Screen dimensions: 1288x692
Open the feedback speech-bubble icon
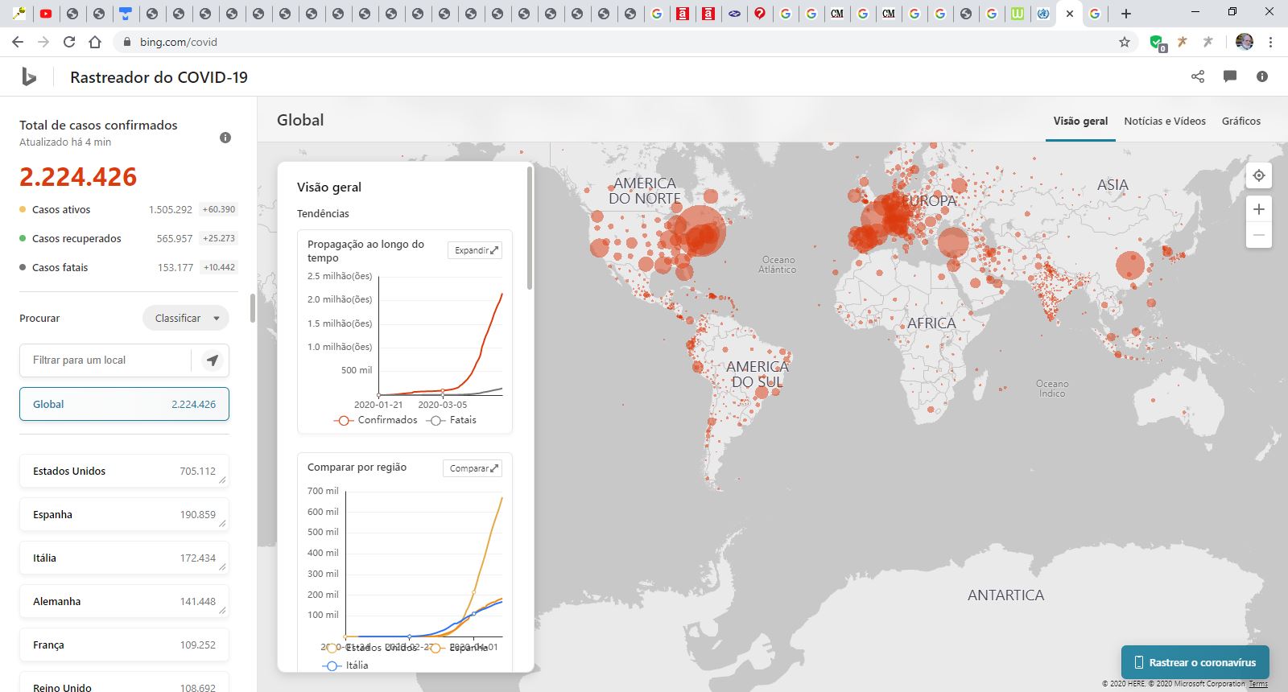click(x=1230, y=76)
